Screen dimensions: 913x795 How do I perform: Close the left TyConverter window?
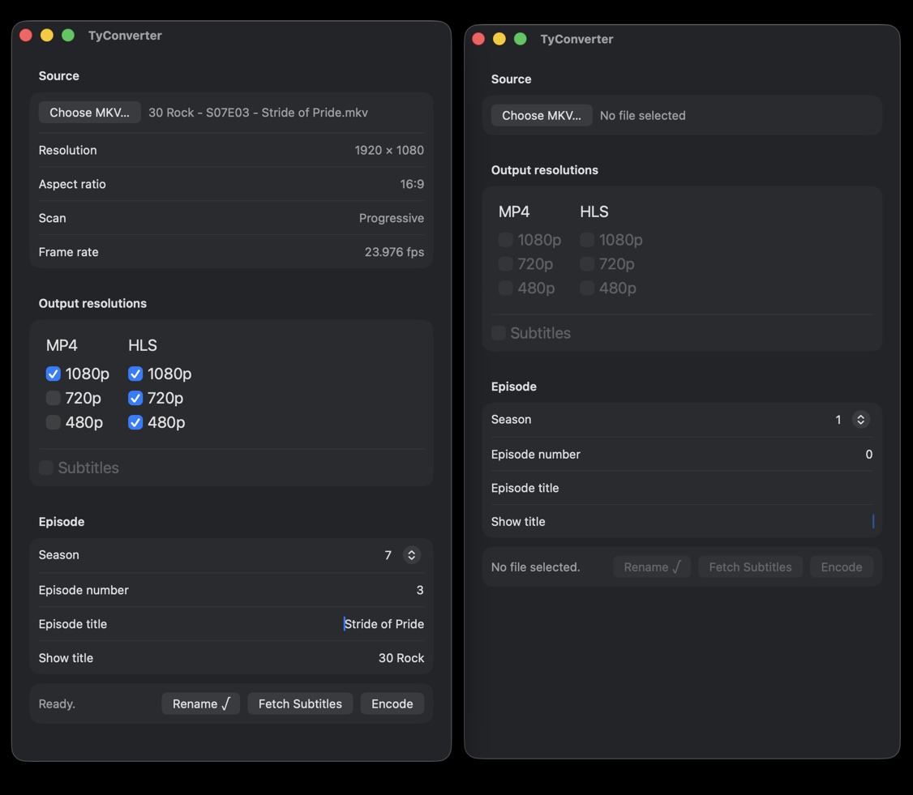26,36
